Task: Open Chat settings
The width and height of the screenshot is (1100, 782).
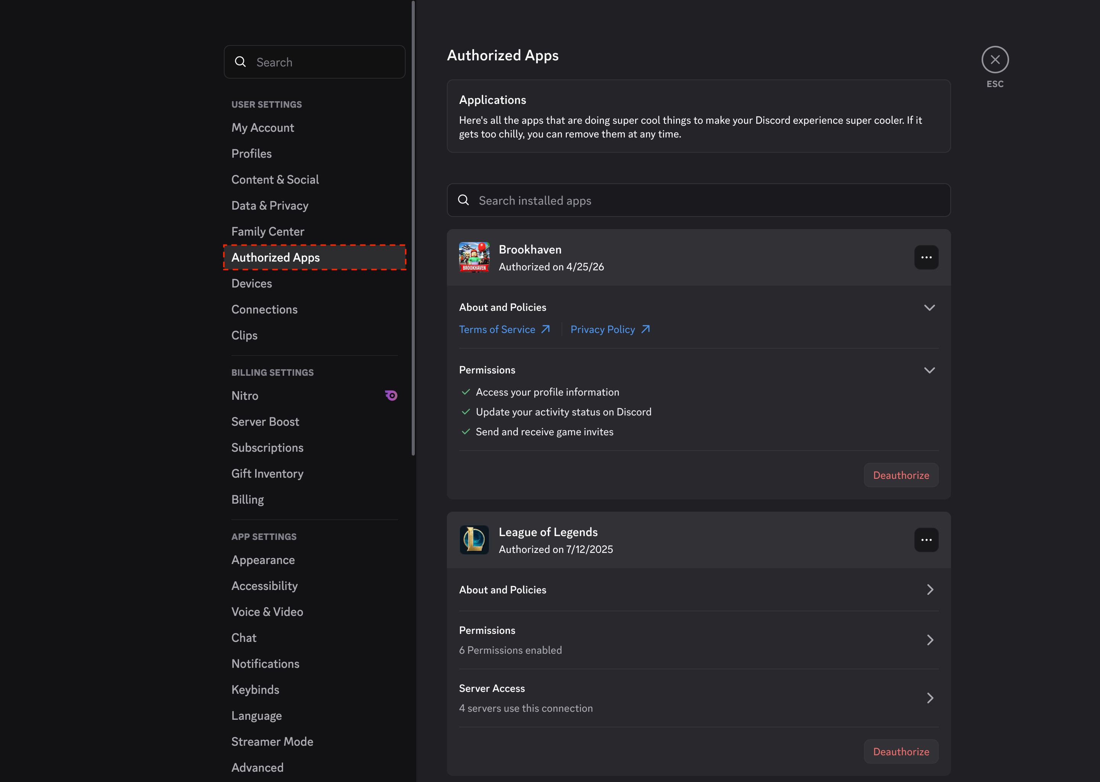Action: tap(314, 638)
